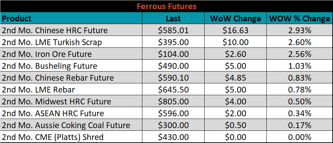
Task: Select the 0.00% change cell
Action: pyautogui.click(x=300, y=137)
